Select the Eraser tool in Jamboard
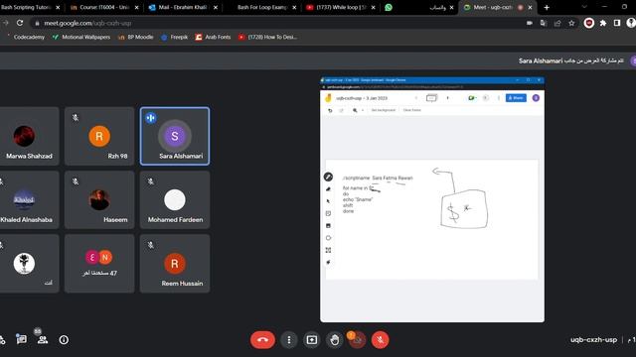This screenshot has width=636, height=357. click(x=328, y=189)
